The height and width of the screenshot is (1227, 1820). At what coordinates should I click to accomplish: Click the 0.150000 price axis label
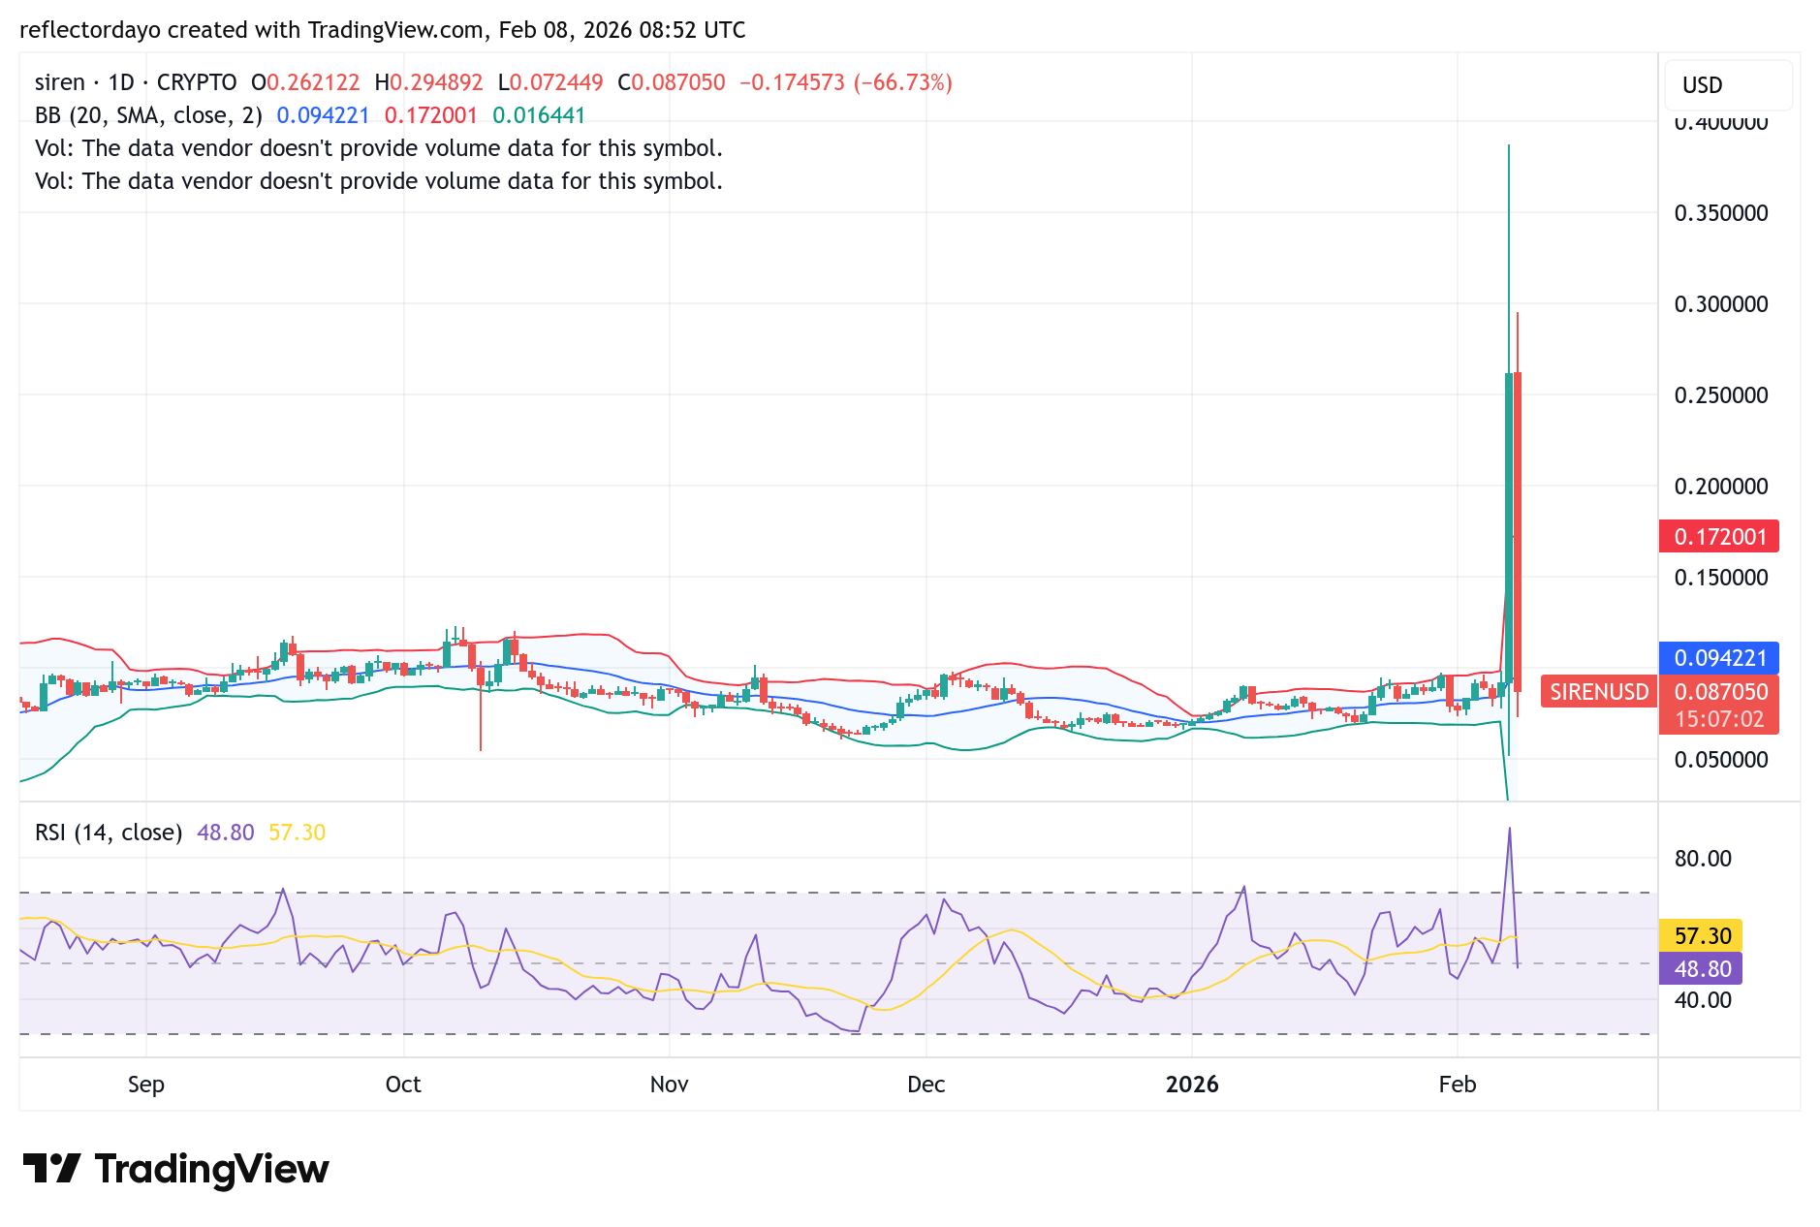1721,578
